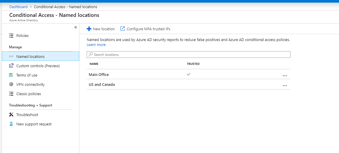339x153 pixels.
Task: Click the trusted checkmark for Main Office
Action: pyautogui.click(x=189, y=74)
